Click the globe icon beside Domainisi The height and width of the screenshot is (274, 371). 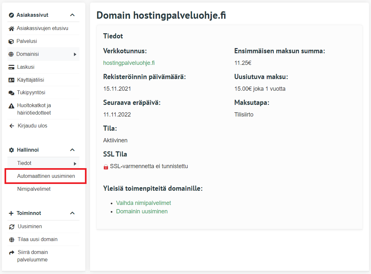[11, 54]
